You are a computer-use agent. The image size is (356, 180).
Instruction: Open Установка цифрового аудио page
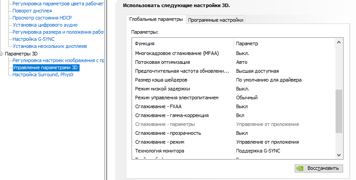(x=45, y=25)
